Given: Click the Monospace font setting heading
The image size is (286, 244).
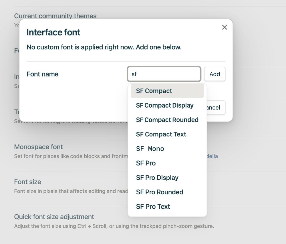Looking at the screenshot, I should (x=39, y=147).
